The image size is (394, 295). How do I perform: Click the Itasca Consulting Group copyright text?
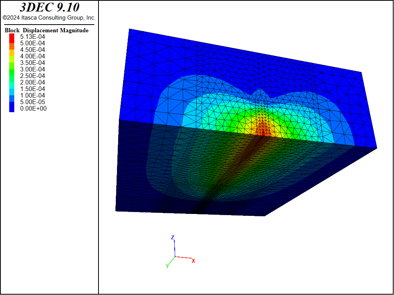49,18
